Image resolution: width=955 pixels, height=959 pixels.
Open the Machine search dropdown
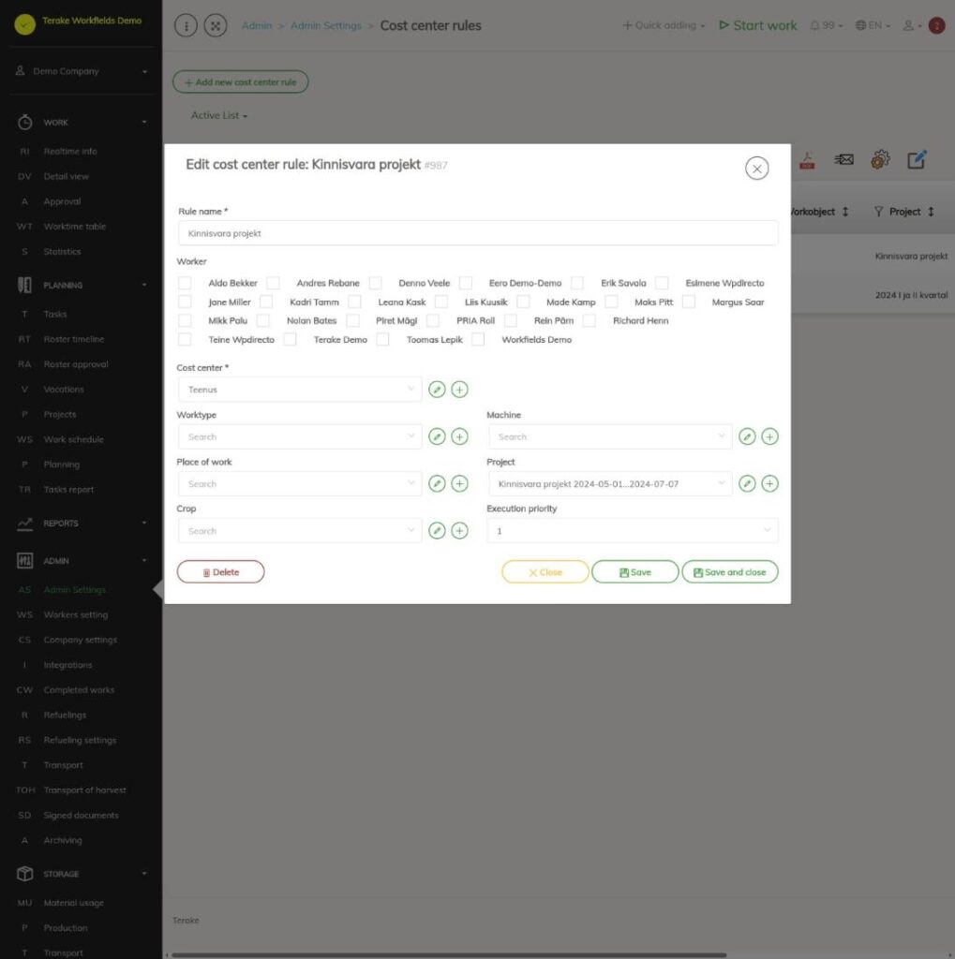(x=610, y=436)
